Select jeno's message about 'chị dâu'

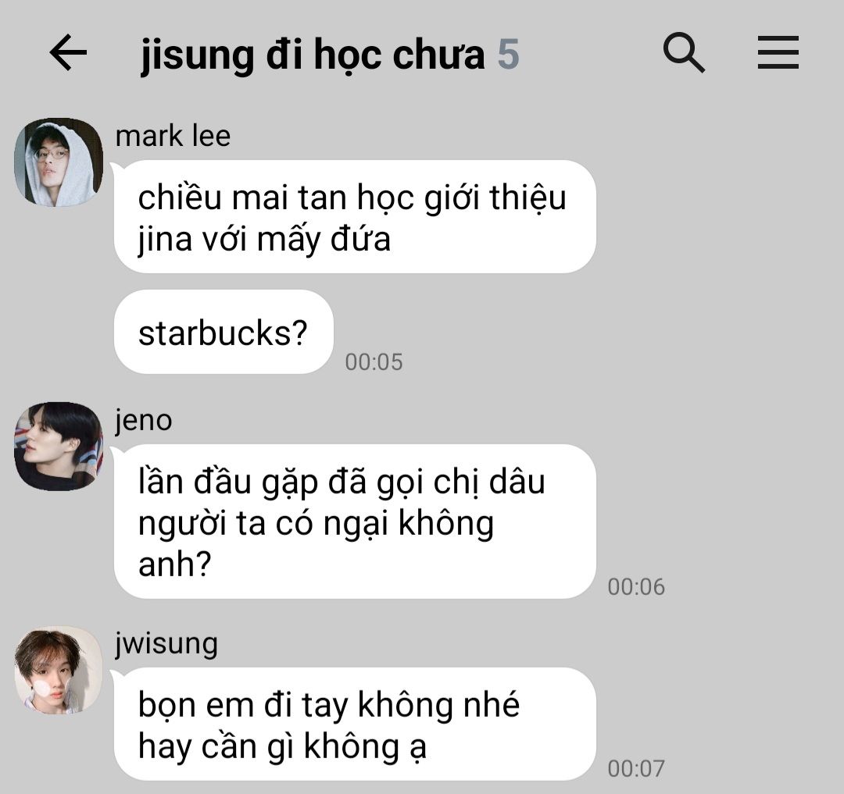(355, 522)
